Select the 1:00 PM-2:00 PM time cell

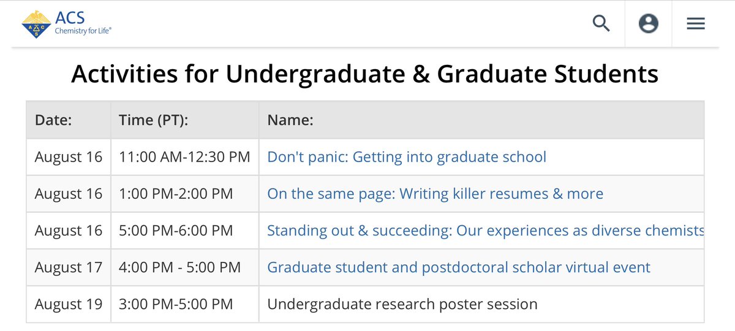tap(184, 194)
